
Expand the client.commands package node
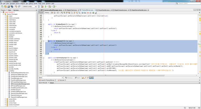5,18
